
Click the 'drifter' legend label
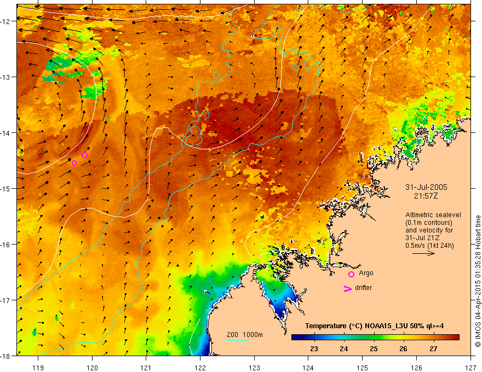(x=363, y=288)
